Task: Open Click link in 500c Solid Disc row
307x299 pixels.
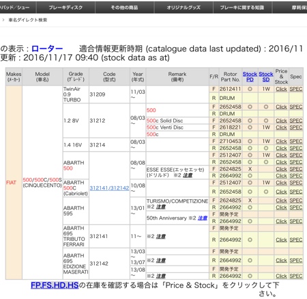Action: [x=281, y=120]
